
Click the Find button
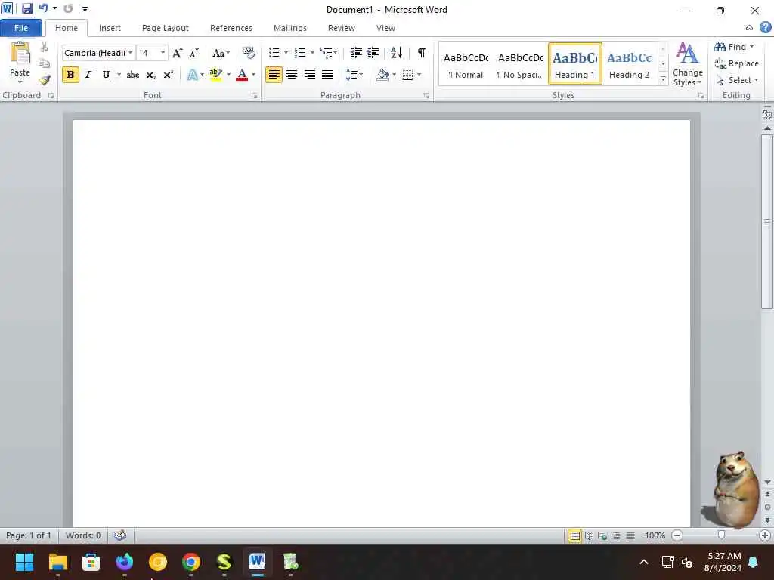[x=734, y=47]
